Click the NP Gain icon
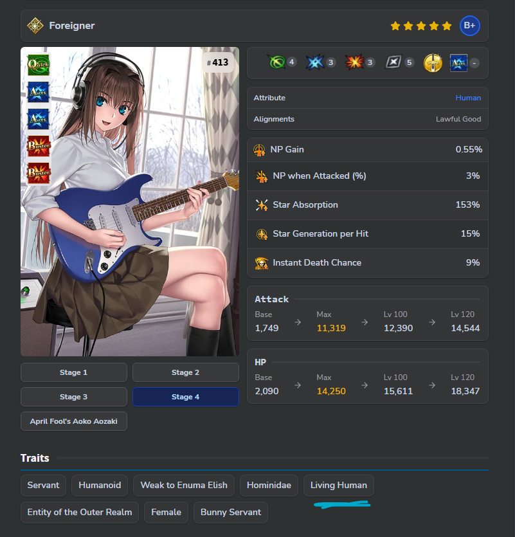This screenshot has width=515, height=537. [x=259, y=150]
